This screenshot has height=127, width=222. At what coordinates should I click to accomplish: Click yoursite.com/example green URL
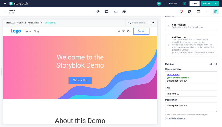[178, 78]
